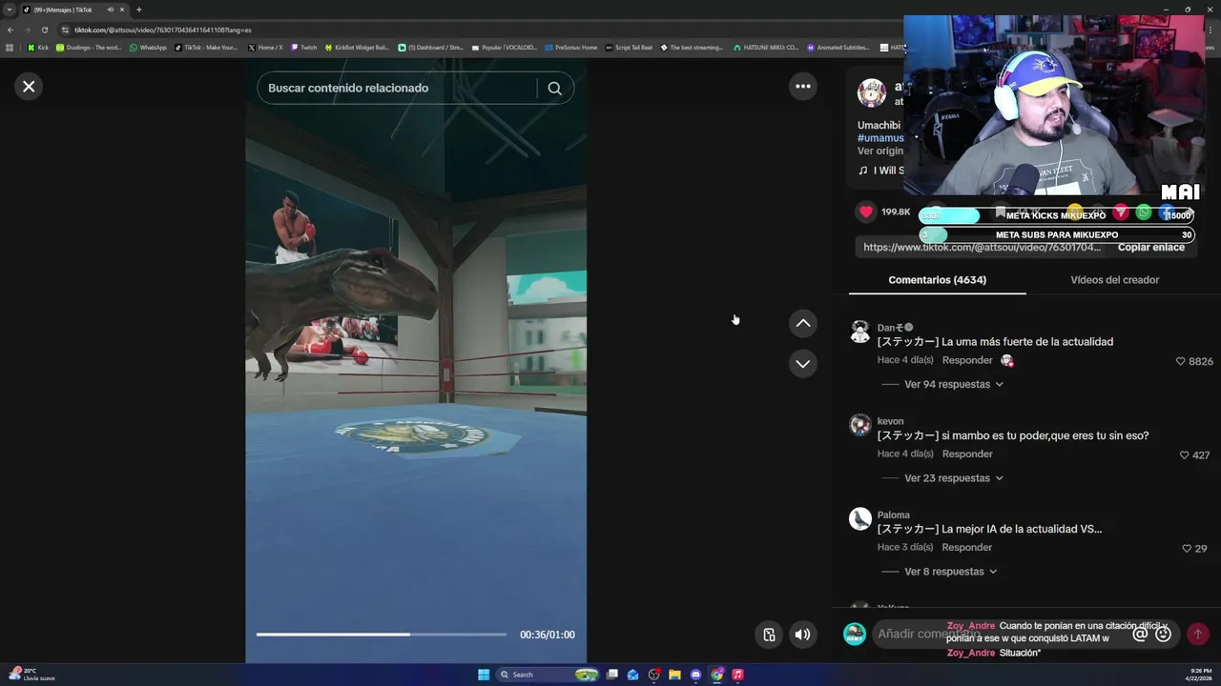The image size is (1221, 686).
Task: Open the three-dots more options menu
Action: coord(803,87)
